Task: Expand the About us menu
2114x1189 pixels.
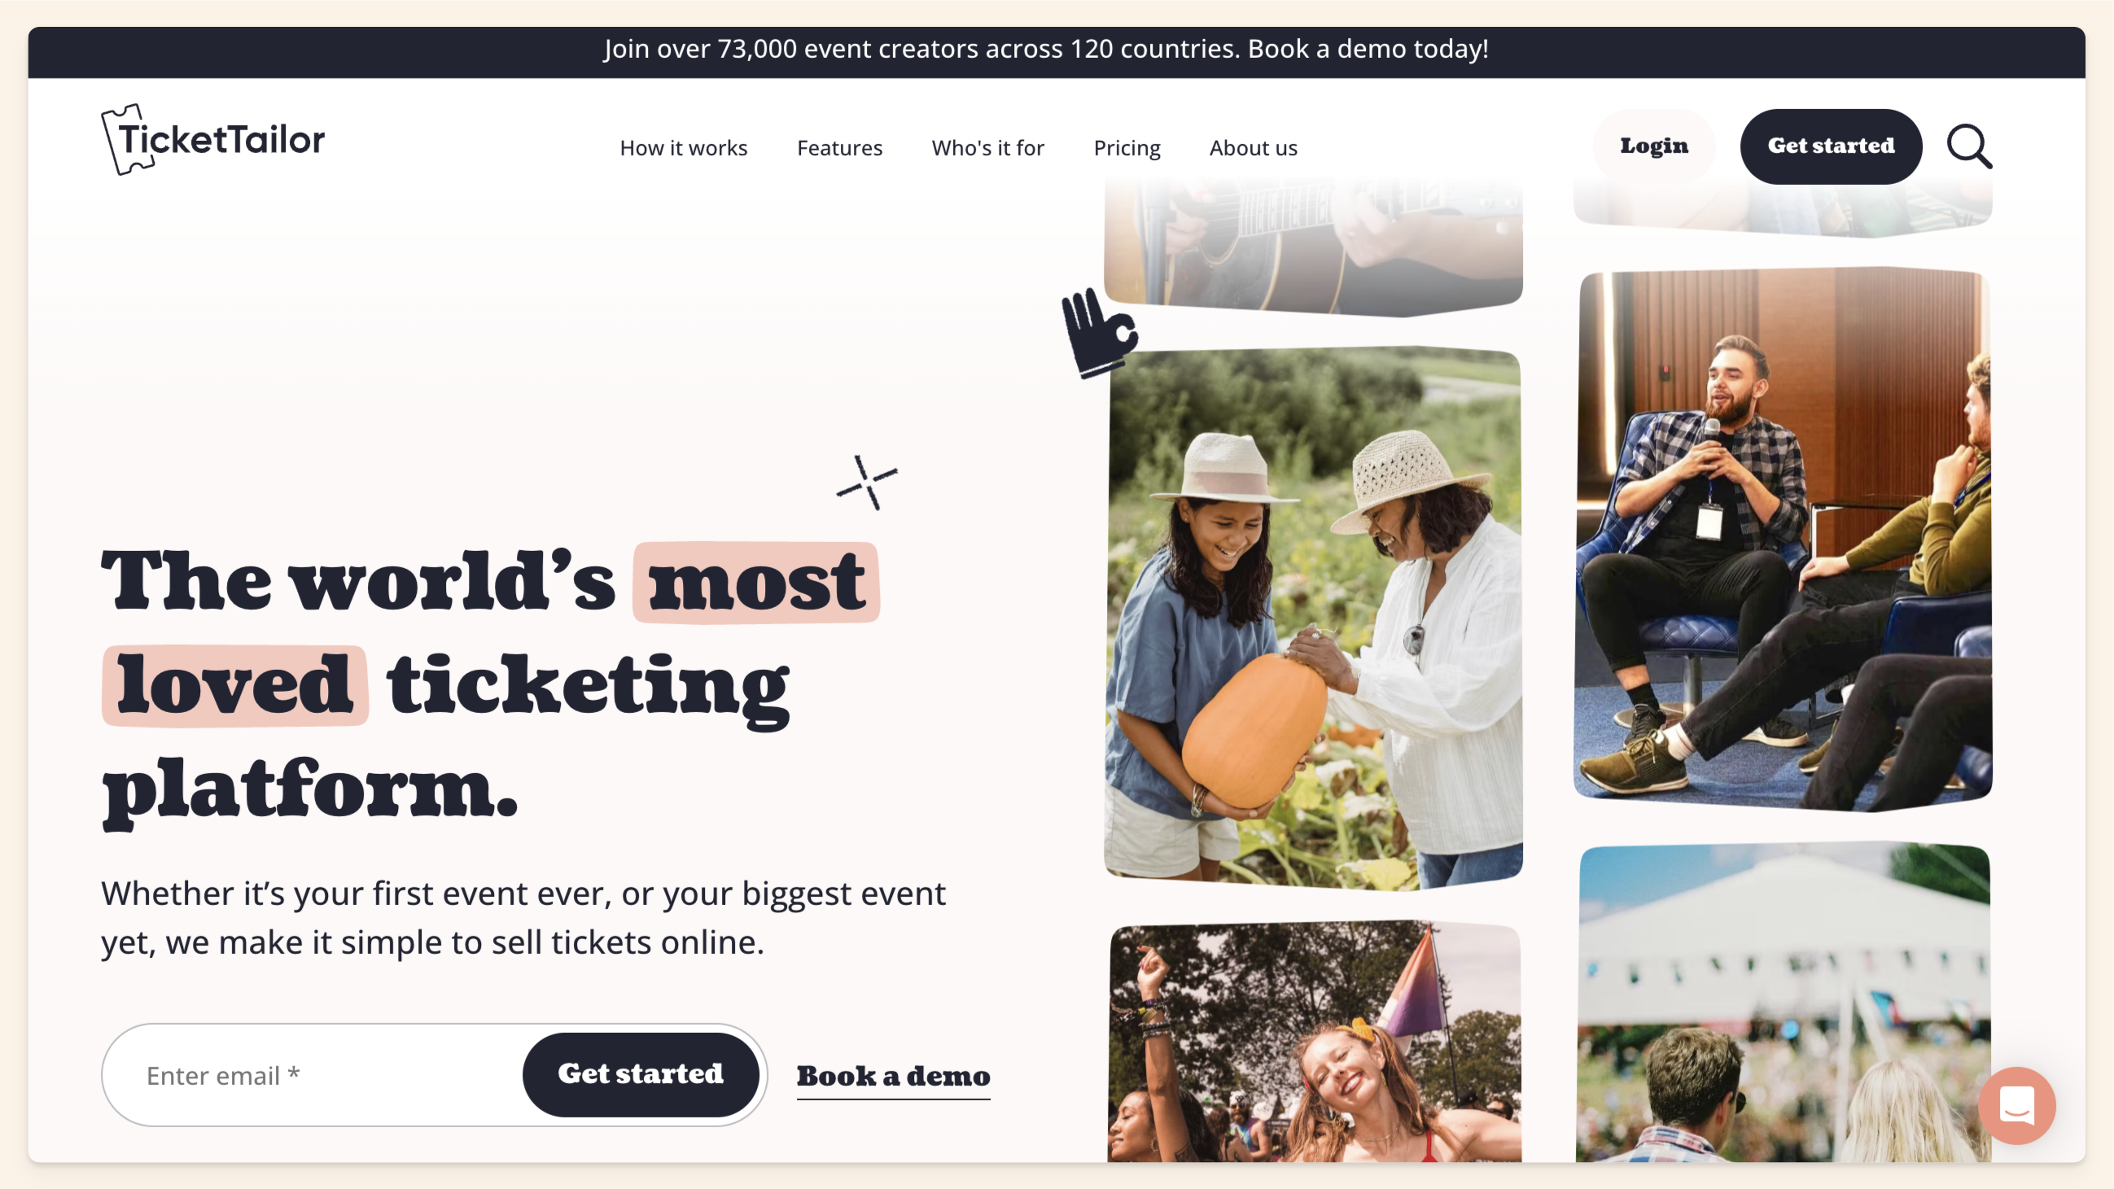Action: pyautogui.click(x=1253, y=147)
